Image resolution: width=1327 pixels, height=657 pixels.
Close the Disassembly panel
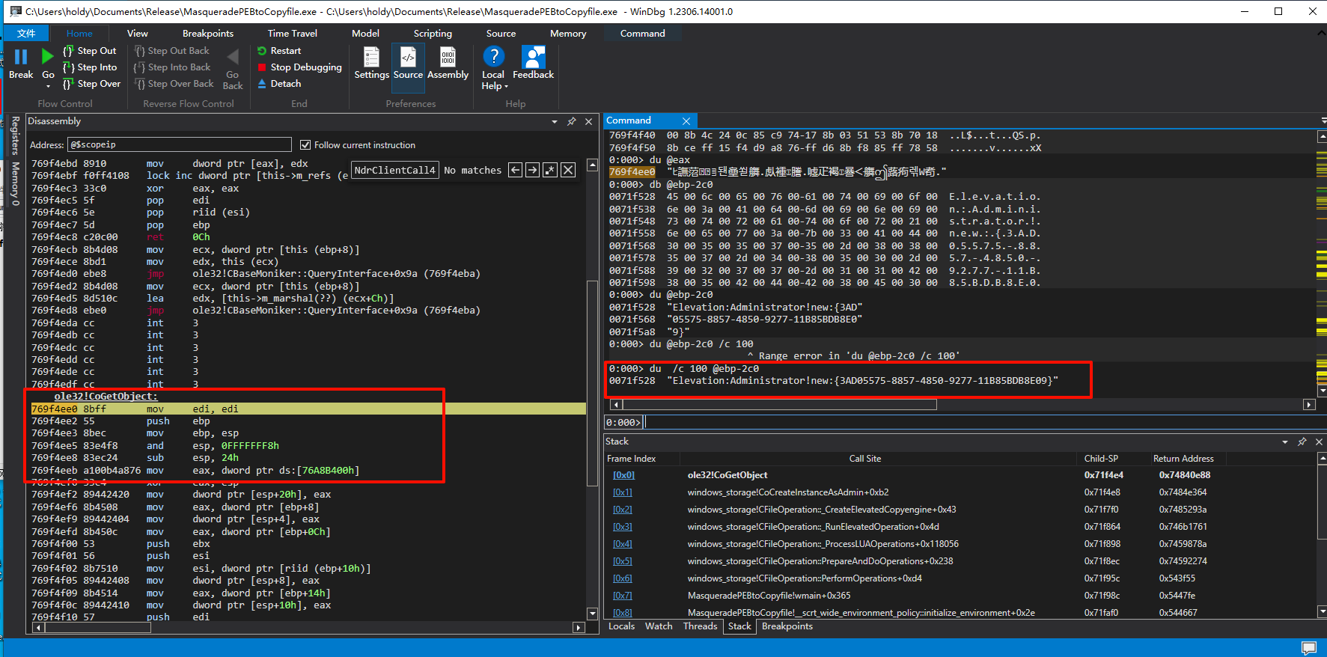pos(588,121)
